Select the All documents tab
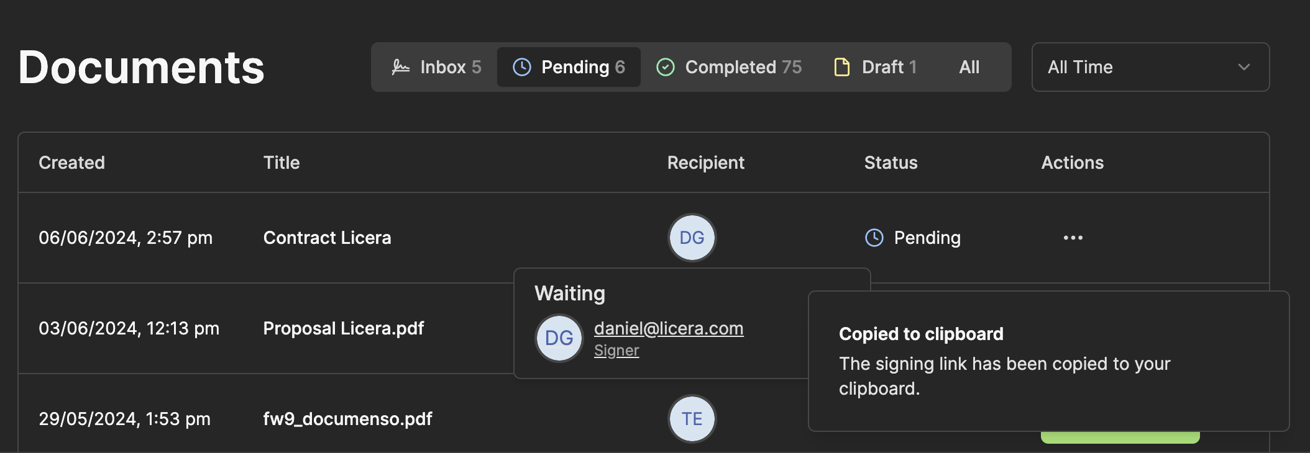Viewport: 1310px width, 453px height. click(969, 67)
